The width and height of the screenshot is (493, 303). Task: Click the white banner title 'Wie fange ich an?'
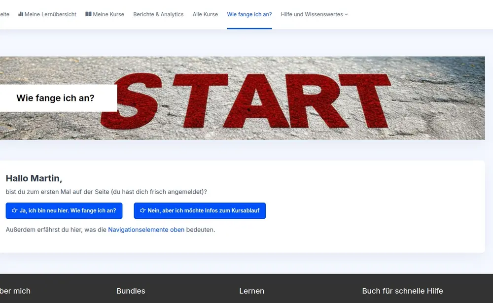click(x=55, y=98)
